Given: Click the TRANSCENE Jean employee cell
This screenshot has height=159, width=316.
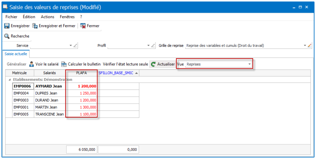Looking at the screenshot, I should (x=50, y=114).
